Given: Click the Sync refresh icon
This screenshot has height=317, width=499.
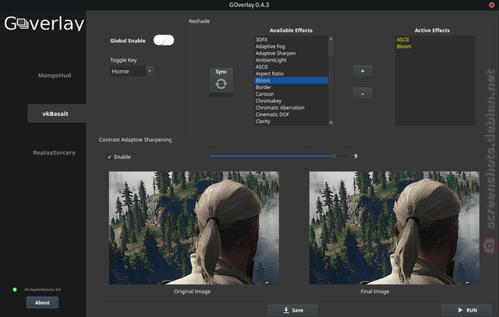Looking at the screenshot, I should (x=221, y=83).
